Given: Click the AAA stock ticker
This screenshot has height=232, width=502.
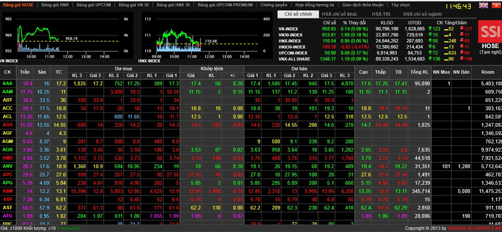Looking at the screenshot, I should click(x=7, y=84).
